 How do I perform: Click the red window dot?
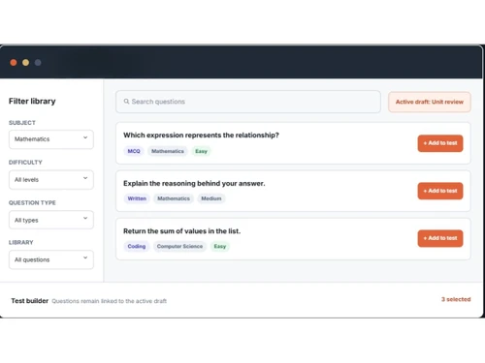[14, 63]
